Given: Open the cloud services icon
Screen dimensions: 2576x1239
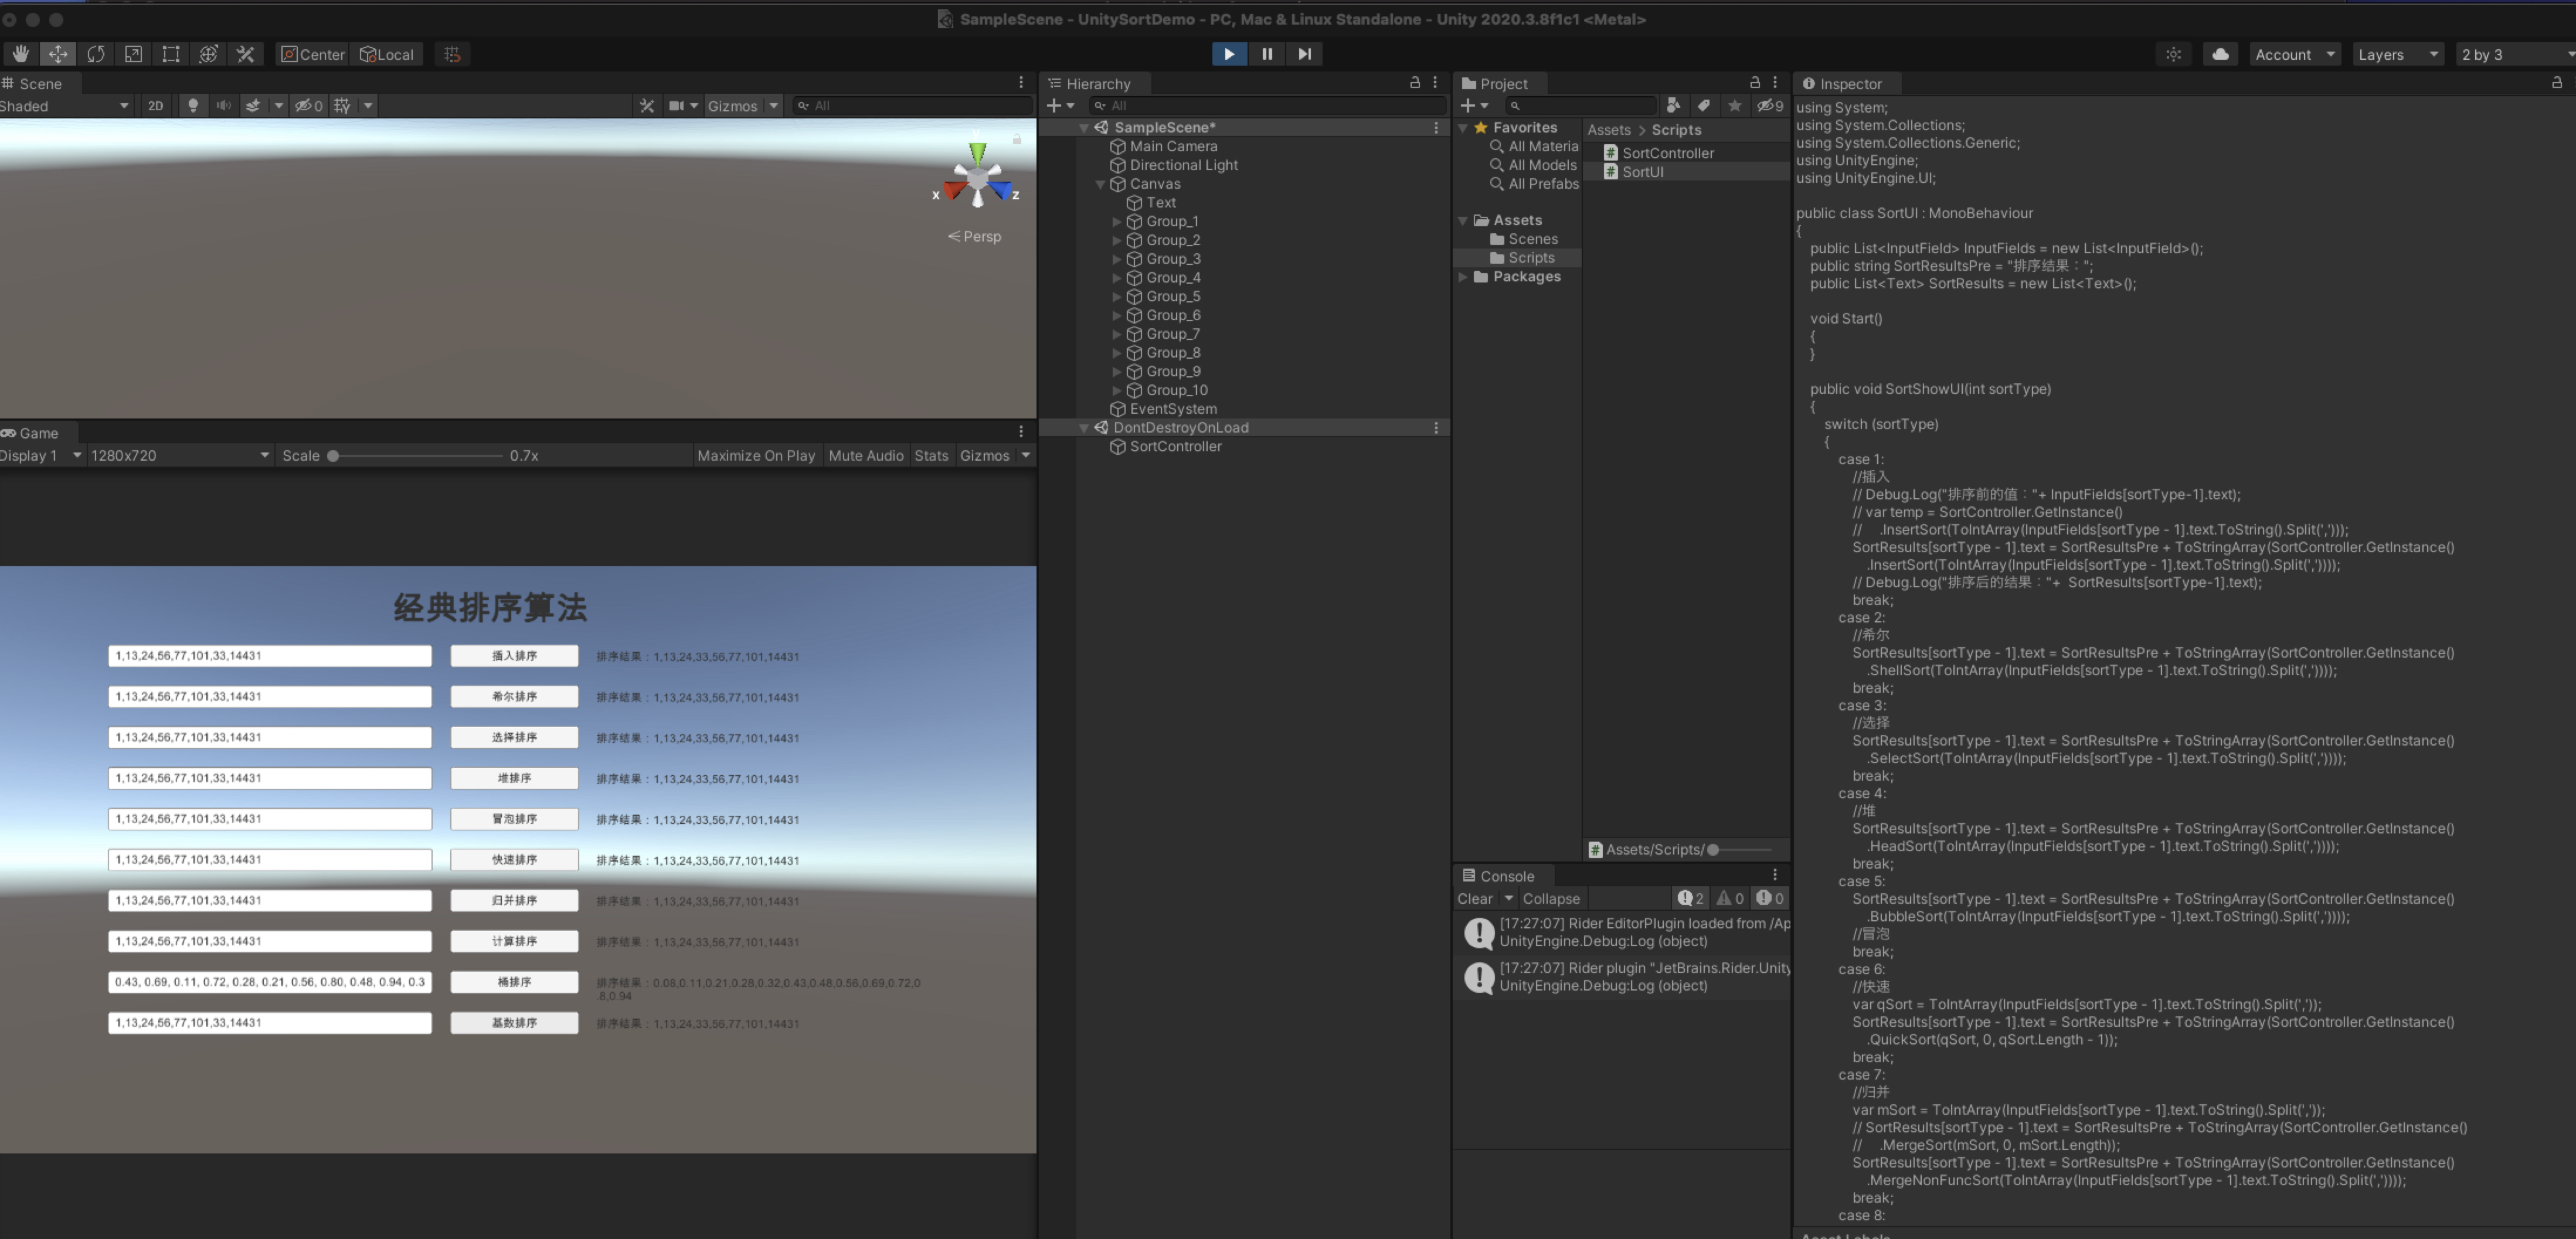Looking at the screenshot, I should pyautogui.click(x=2220, y=54).
